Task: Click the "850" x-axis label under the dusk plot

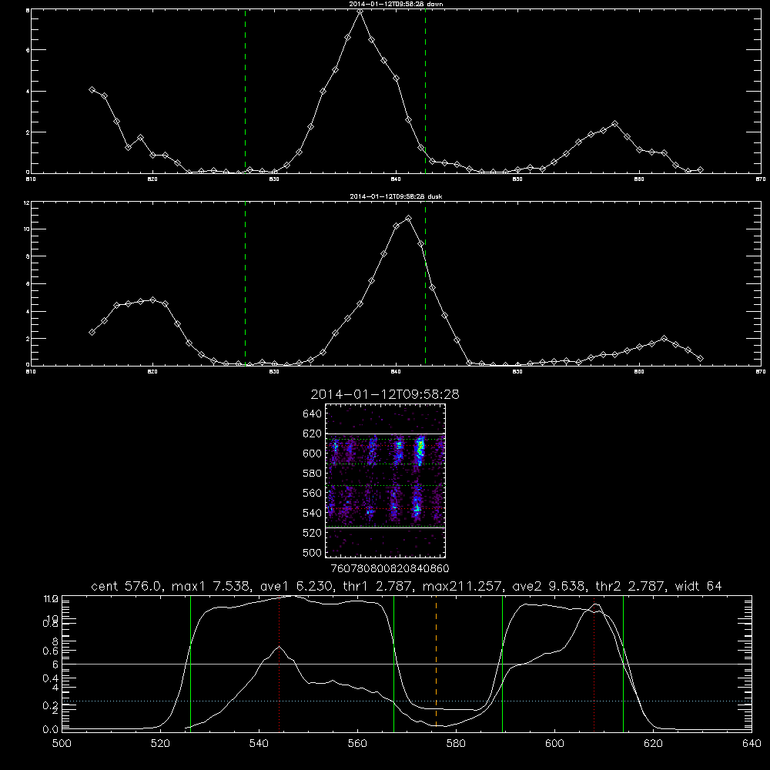Action: tap(517, 372)
